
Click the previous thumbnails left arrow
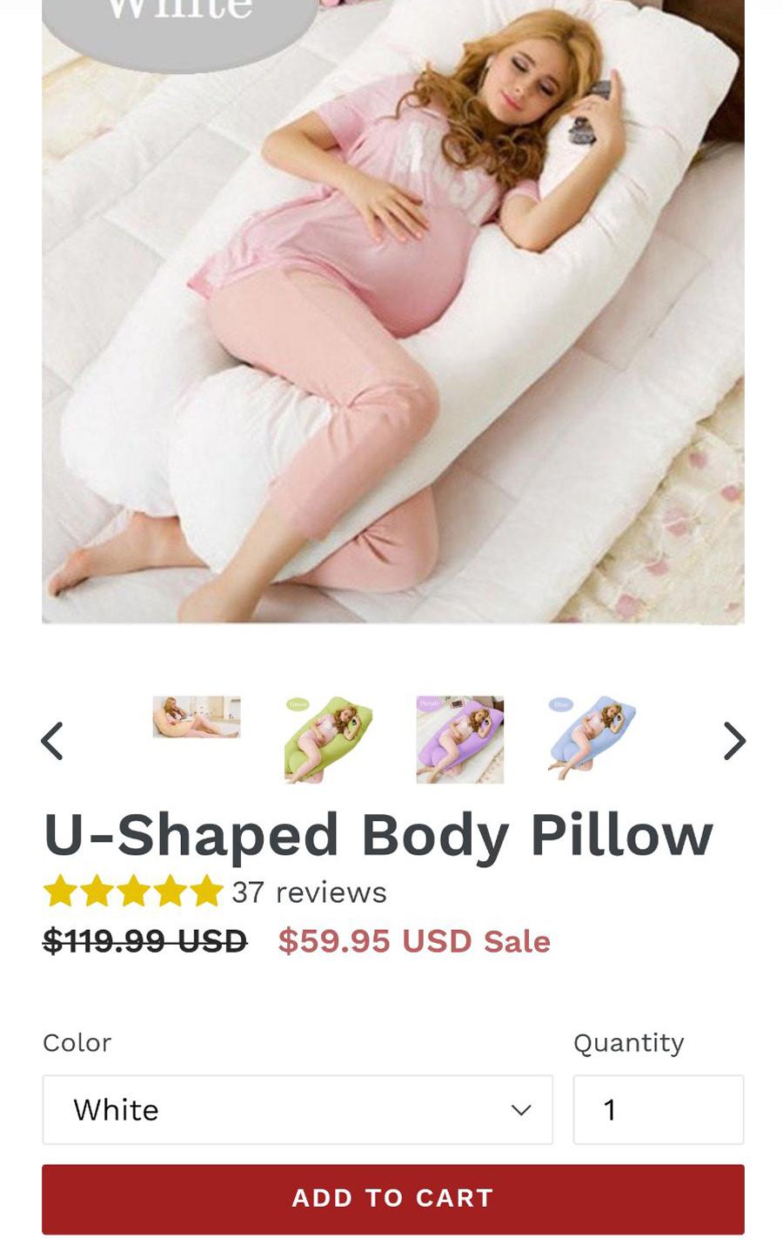[x=52, y=741]
